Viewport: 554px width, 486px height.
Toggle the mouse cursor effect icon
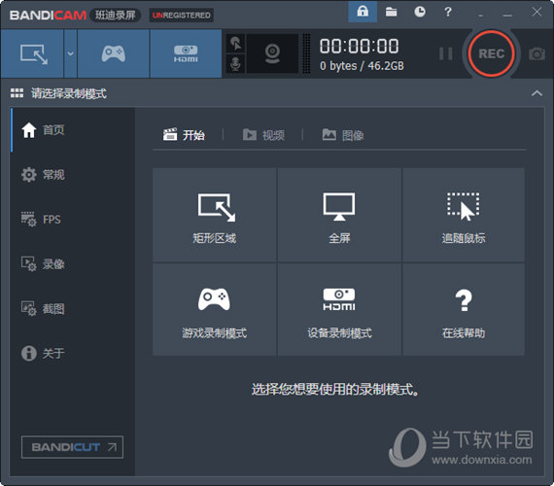coord(235,44)
